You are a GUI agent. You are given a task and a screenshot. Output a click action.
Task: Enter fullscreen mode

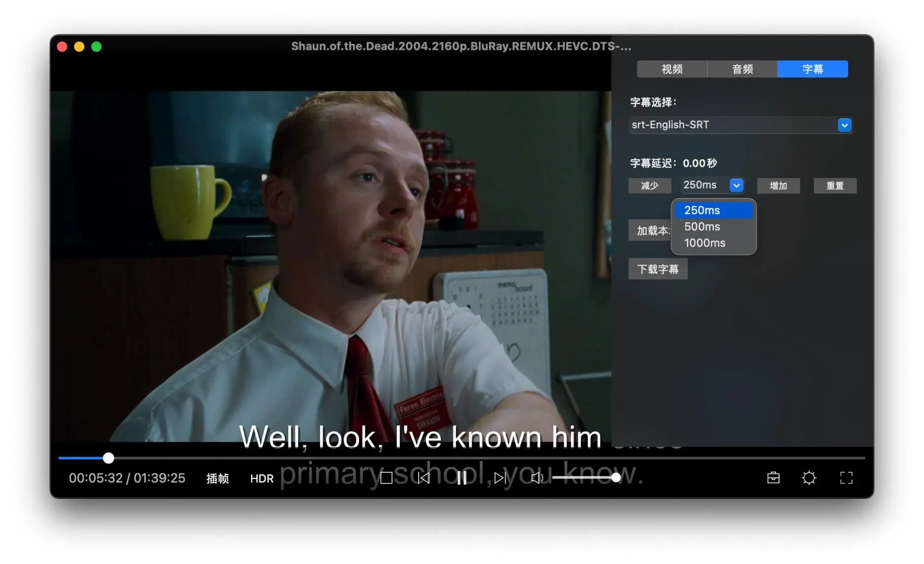click(846, 478)
